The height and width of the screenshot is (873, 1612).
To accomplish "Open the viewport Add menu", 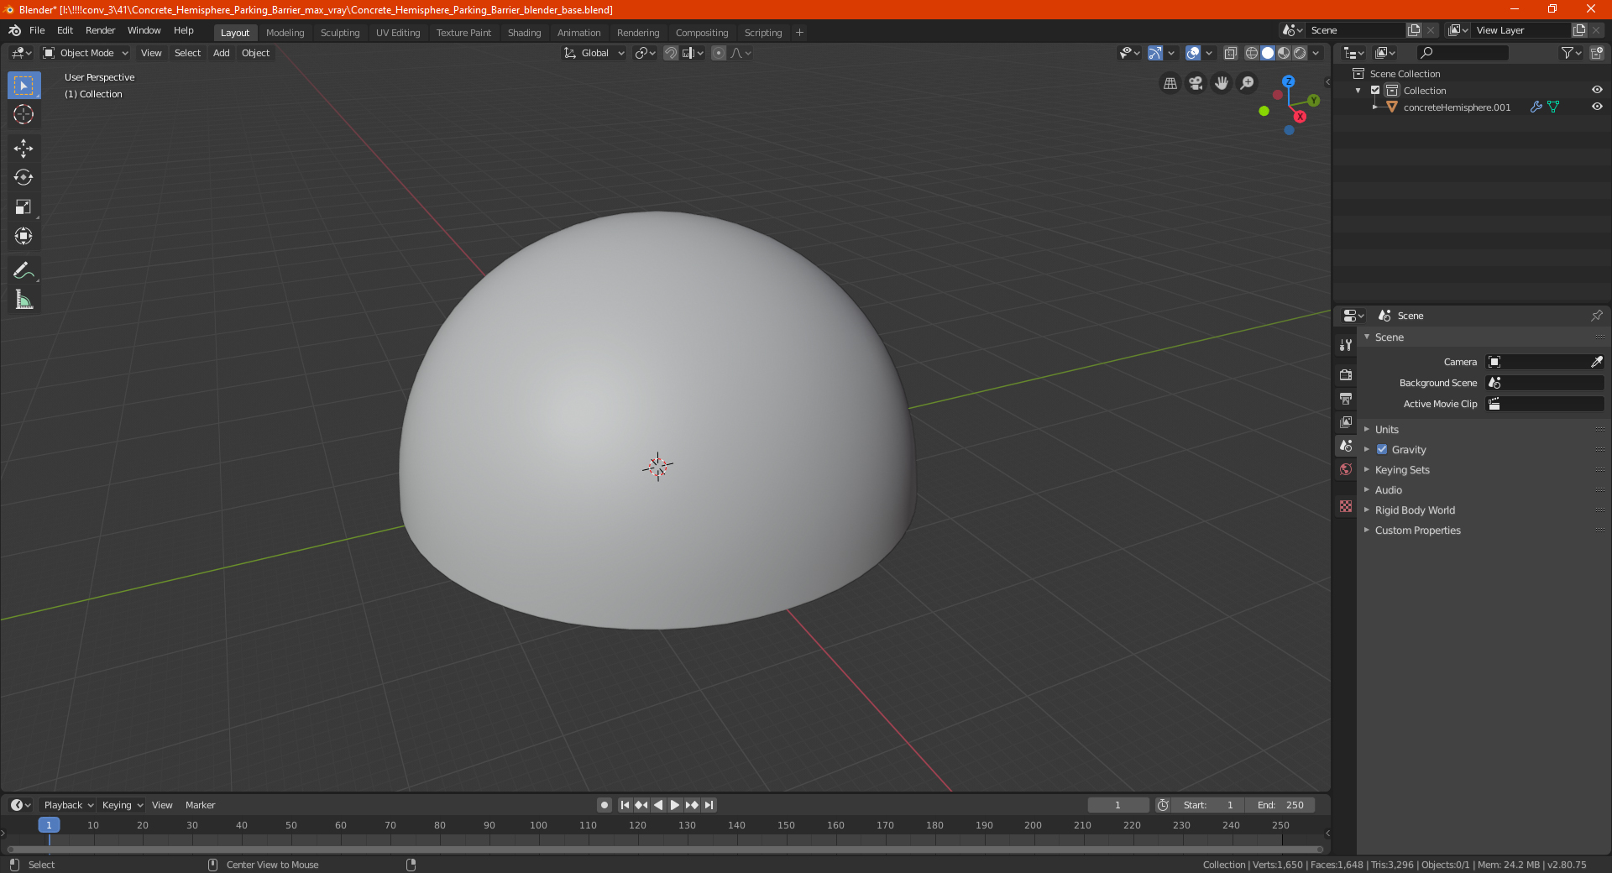I will [221, 53].
